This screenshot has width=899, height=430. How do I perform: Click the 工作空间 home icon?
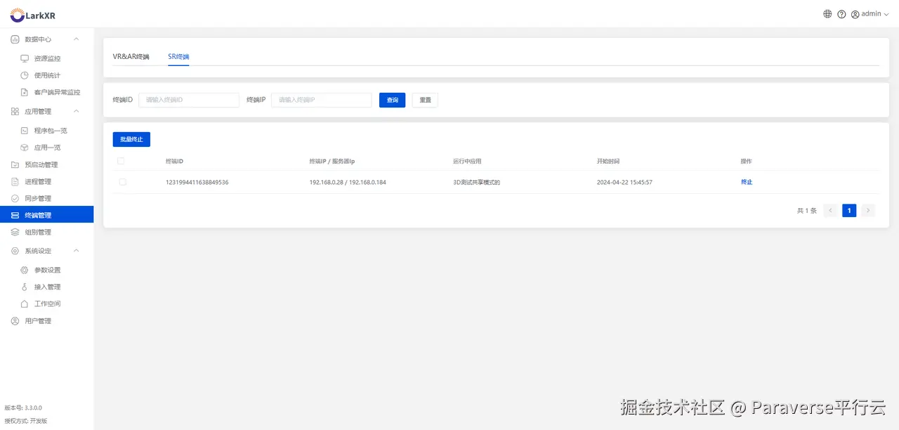[x=25, y=304]
